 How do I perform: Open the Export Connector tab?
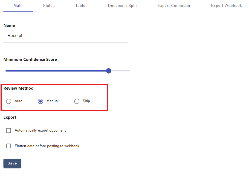coord(174,5)
